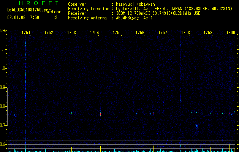This screenshot has width=239, height=152.
Task: Click the 0.9 kHz axis label
Action: (x=3, y=87)
